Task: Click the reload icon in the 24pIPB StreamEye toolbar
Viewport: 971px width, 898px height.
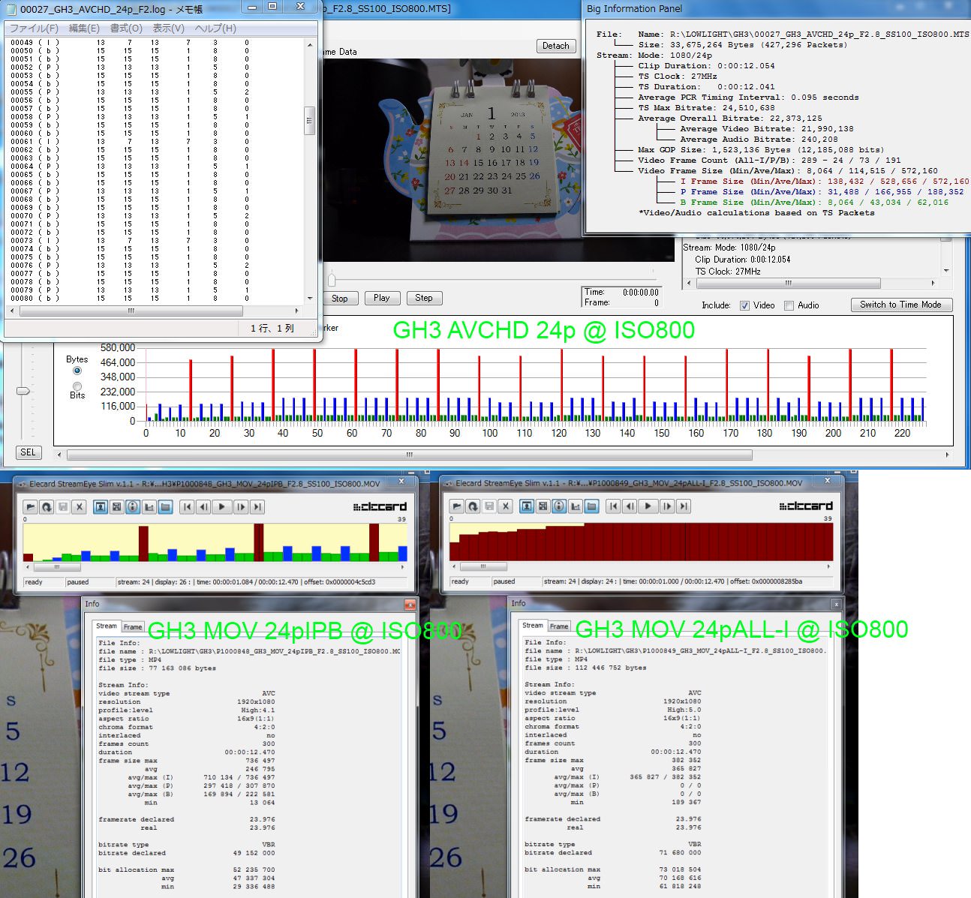Action: (x=47, y=507)
